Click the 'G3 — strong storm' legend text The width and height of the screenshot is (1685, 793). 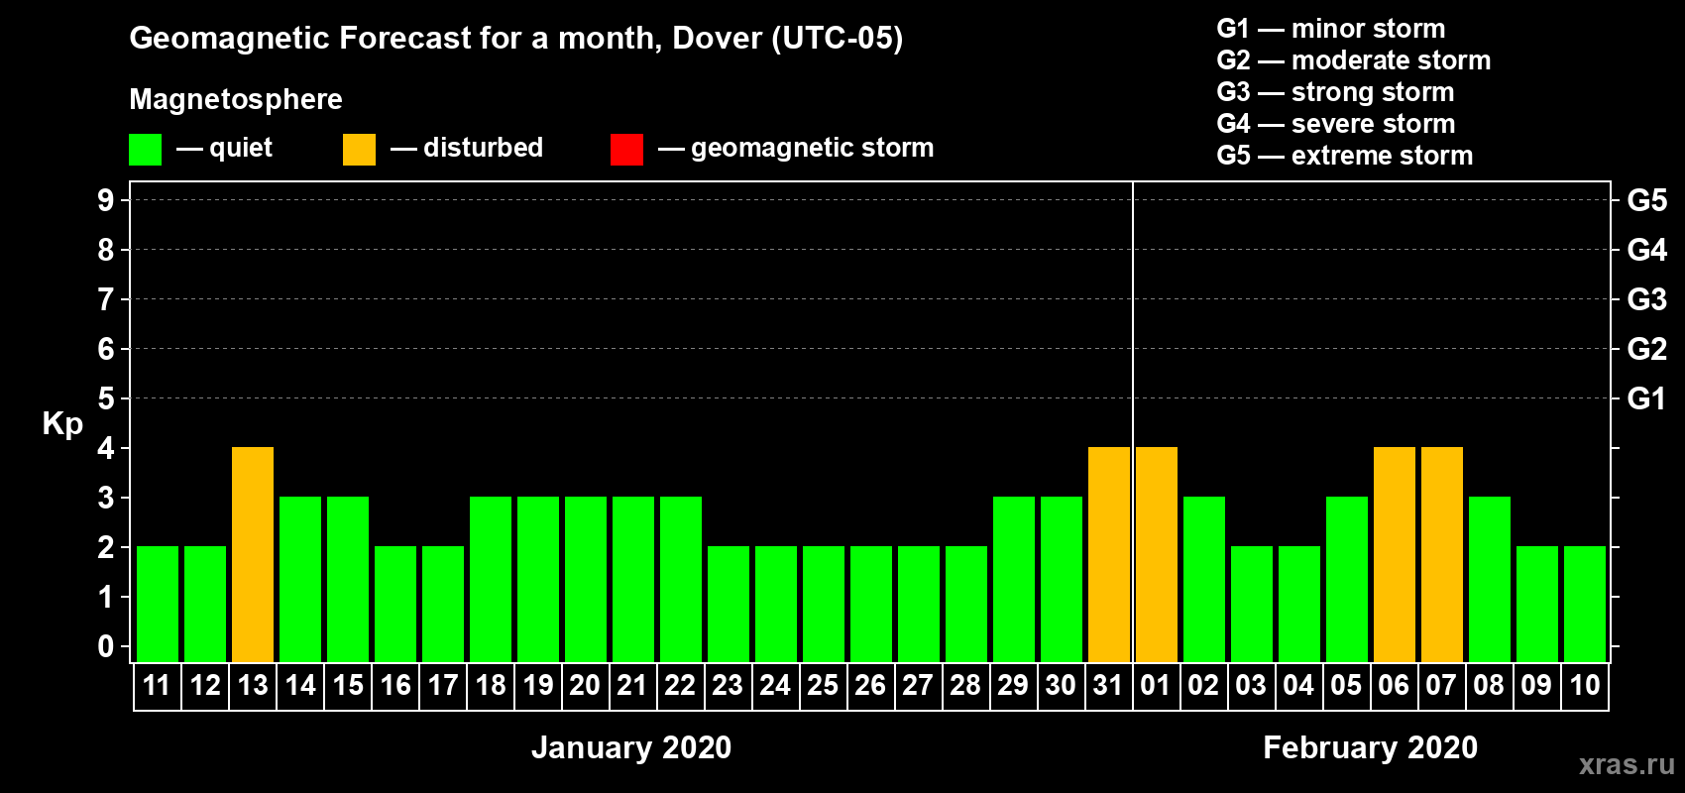click(x=1336, y=92)
